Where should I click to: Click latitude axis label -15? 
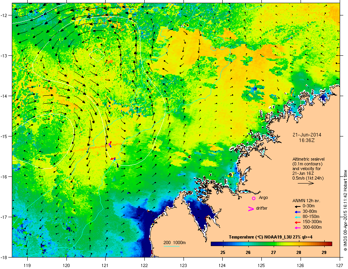tap(4, 136)
